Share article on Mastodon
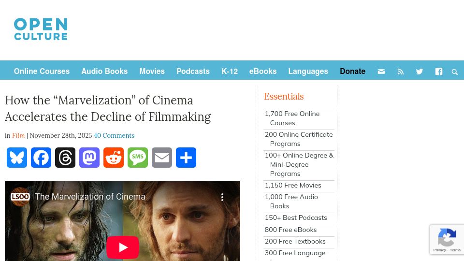This screenshot has width=464, height=261. click(89, 158)
